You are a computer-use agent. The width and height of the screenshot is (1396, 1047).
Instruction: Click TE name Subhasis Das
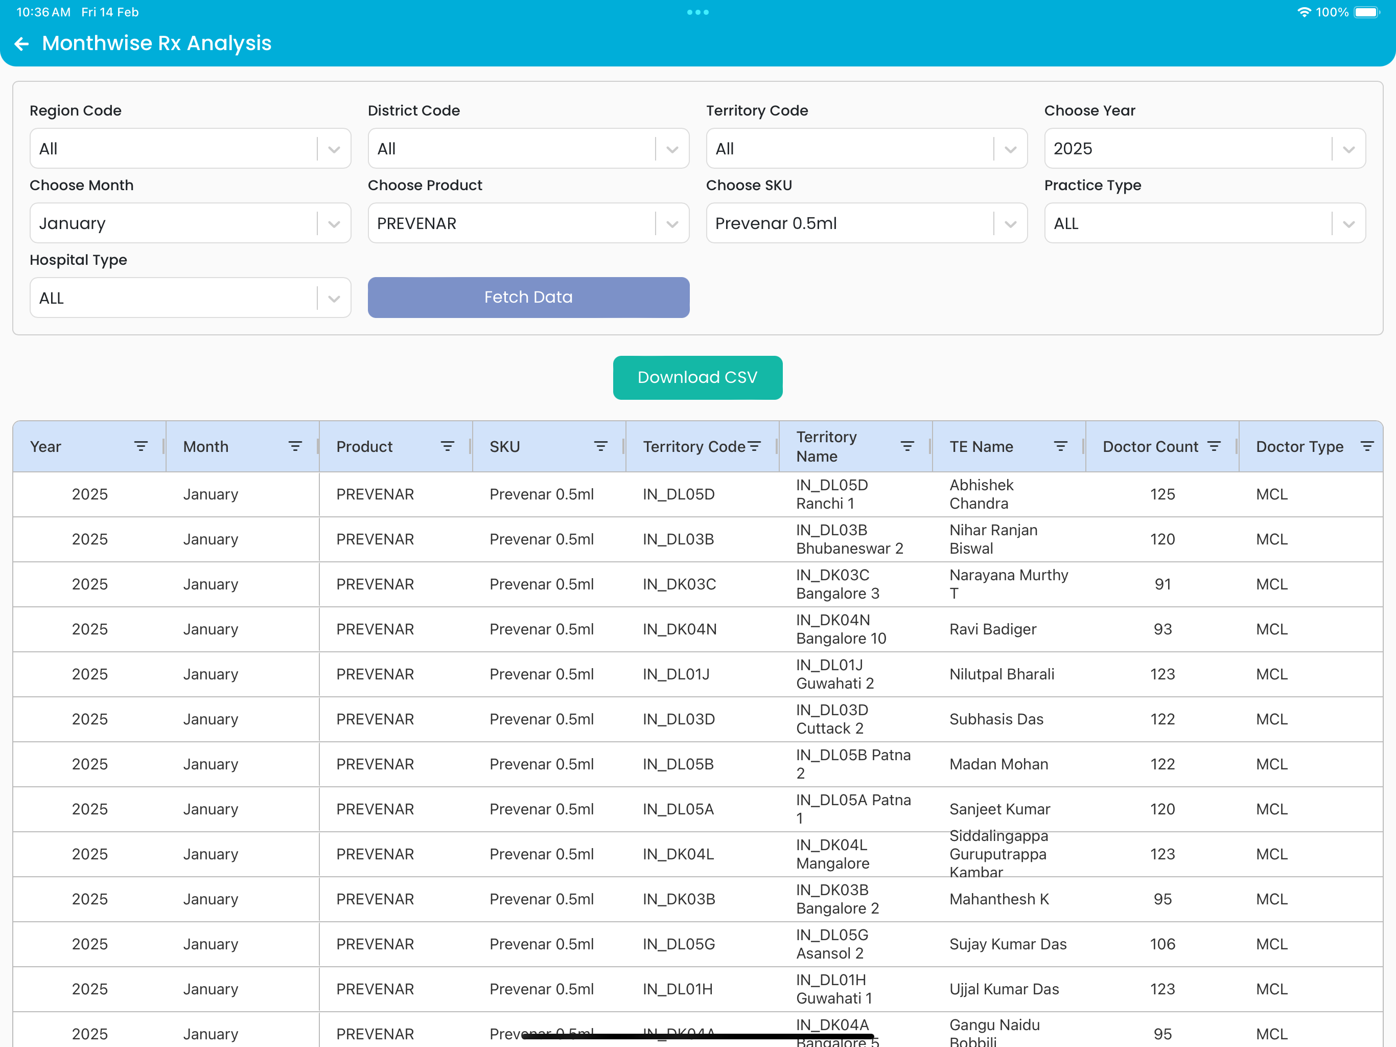pyautogui.click(x=996, y=719)
